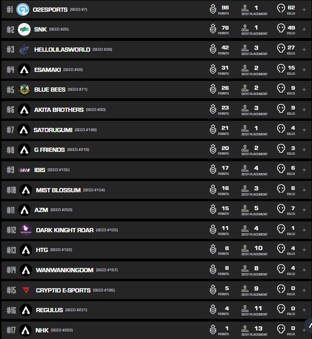Click the SNK team logo
Image resolution: width=312 pixels, height=339 pixels.
click(24, 30)
